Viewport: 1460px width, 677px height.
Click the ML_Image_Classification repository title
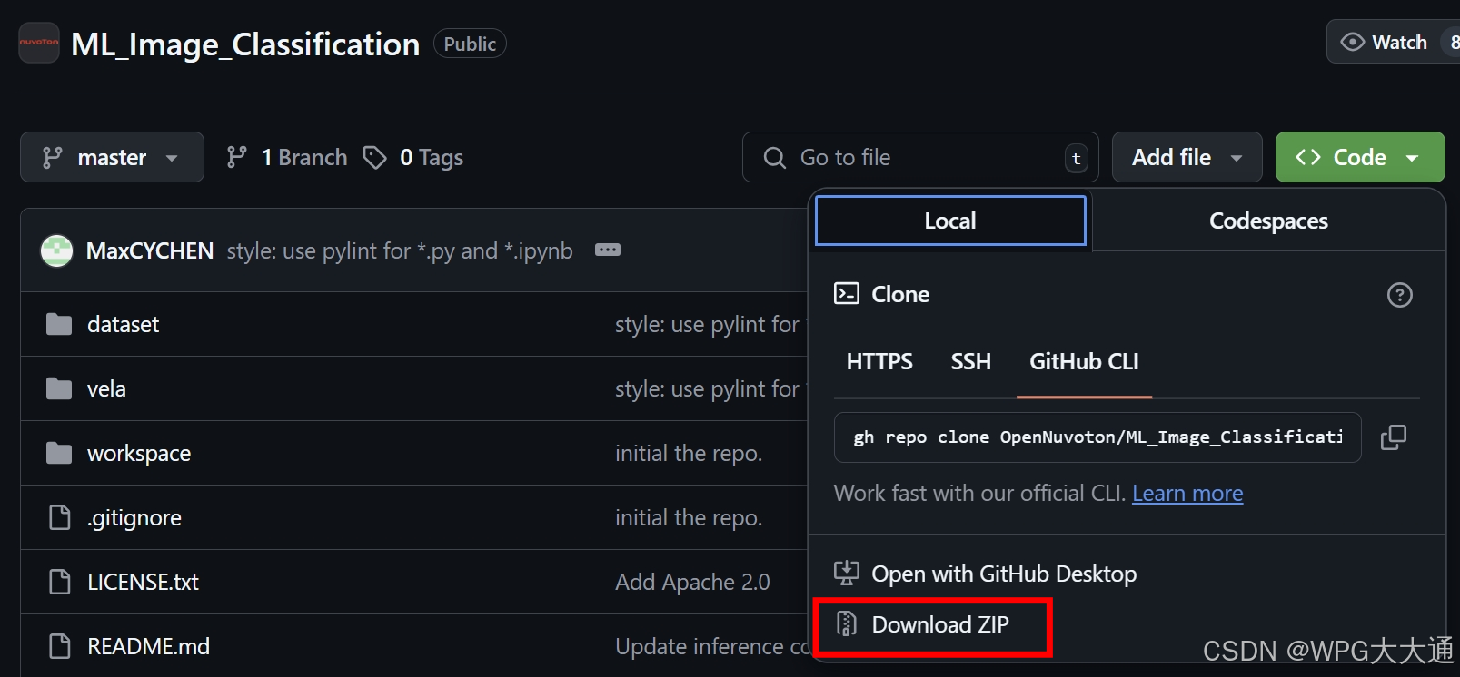(x=245, y=44)
